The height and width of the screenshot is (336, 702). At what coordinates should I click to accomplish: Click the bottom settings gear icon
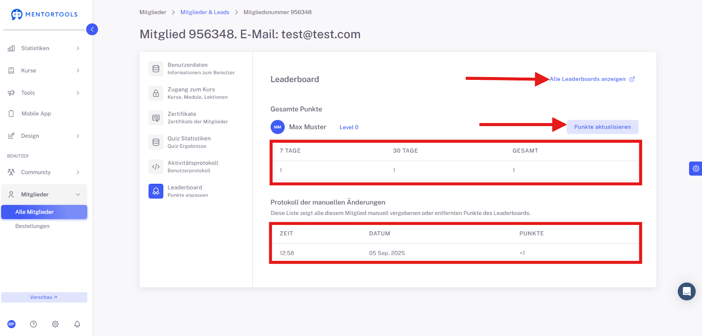tap(55, 324)
